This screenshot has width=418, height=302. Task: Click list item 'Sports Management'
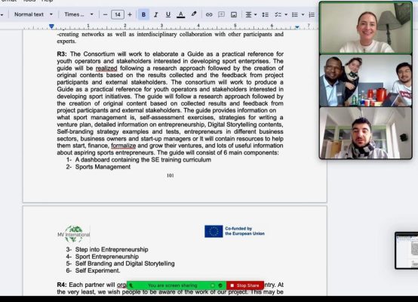tap(103, 167)
